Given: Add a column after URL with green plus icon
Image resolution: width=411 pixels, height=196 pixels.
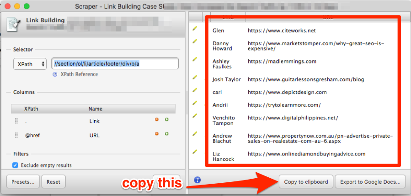Looking at the screenshot, I should (167, 134).
